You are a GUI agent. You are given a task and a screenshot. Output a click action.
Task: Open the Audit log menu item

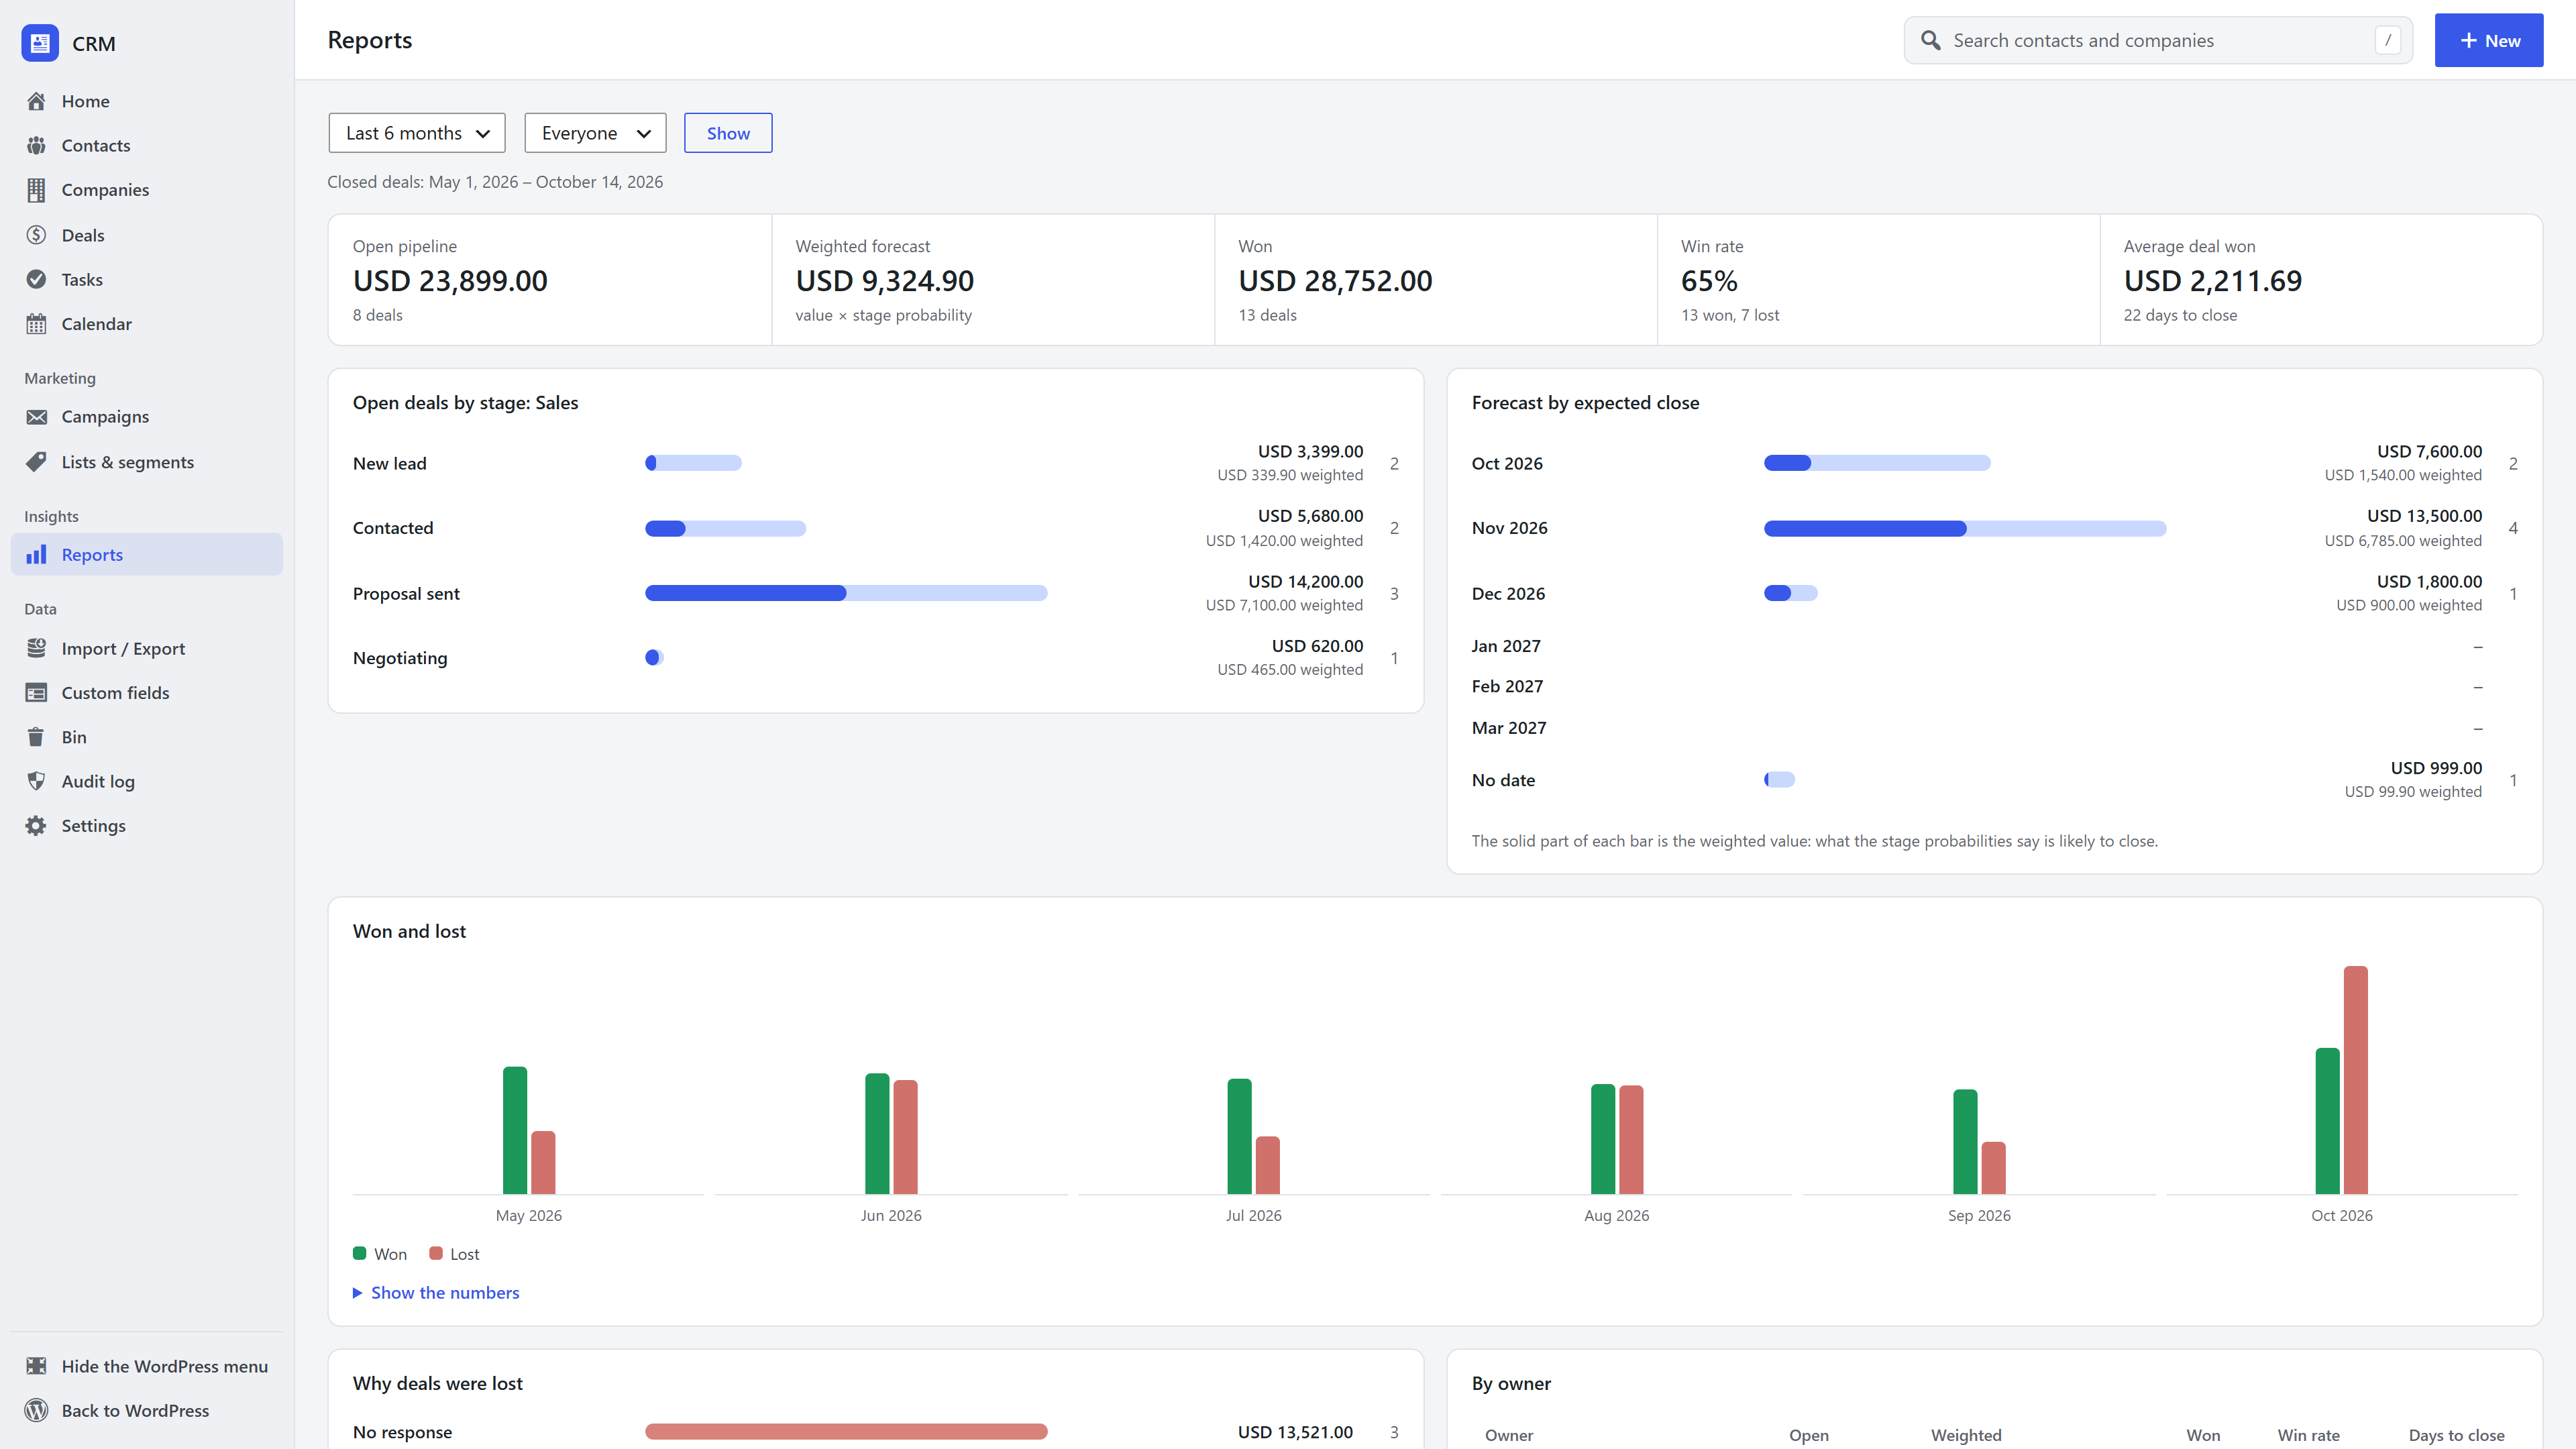[147, 781]
